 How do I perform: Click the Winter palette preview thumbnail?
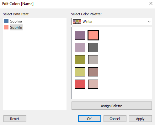pos(77,22)
